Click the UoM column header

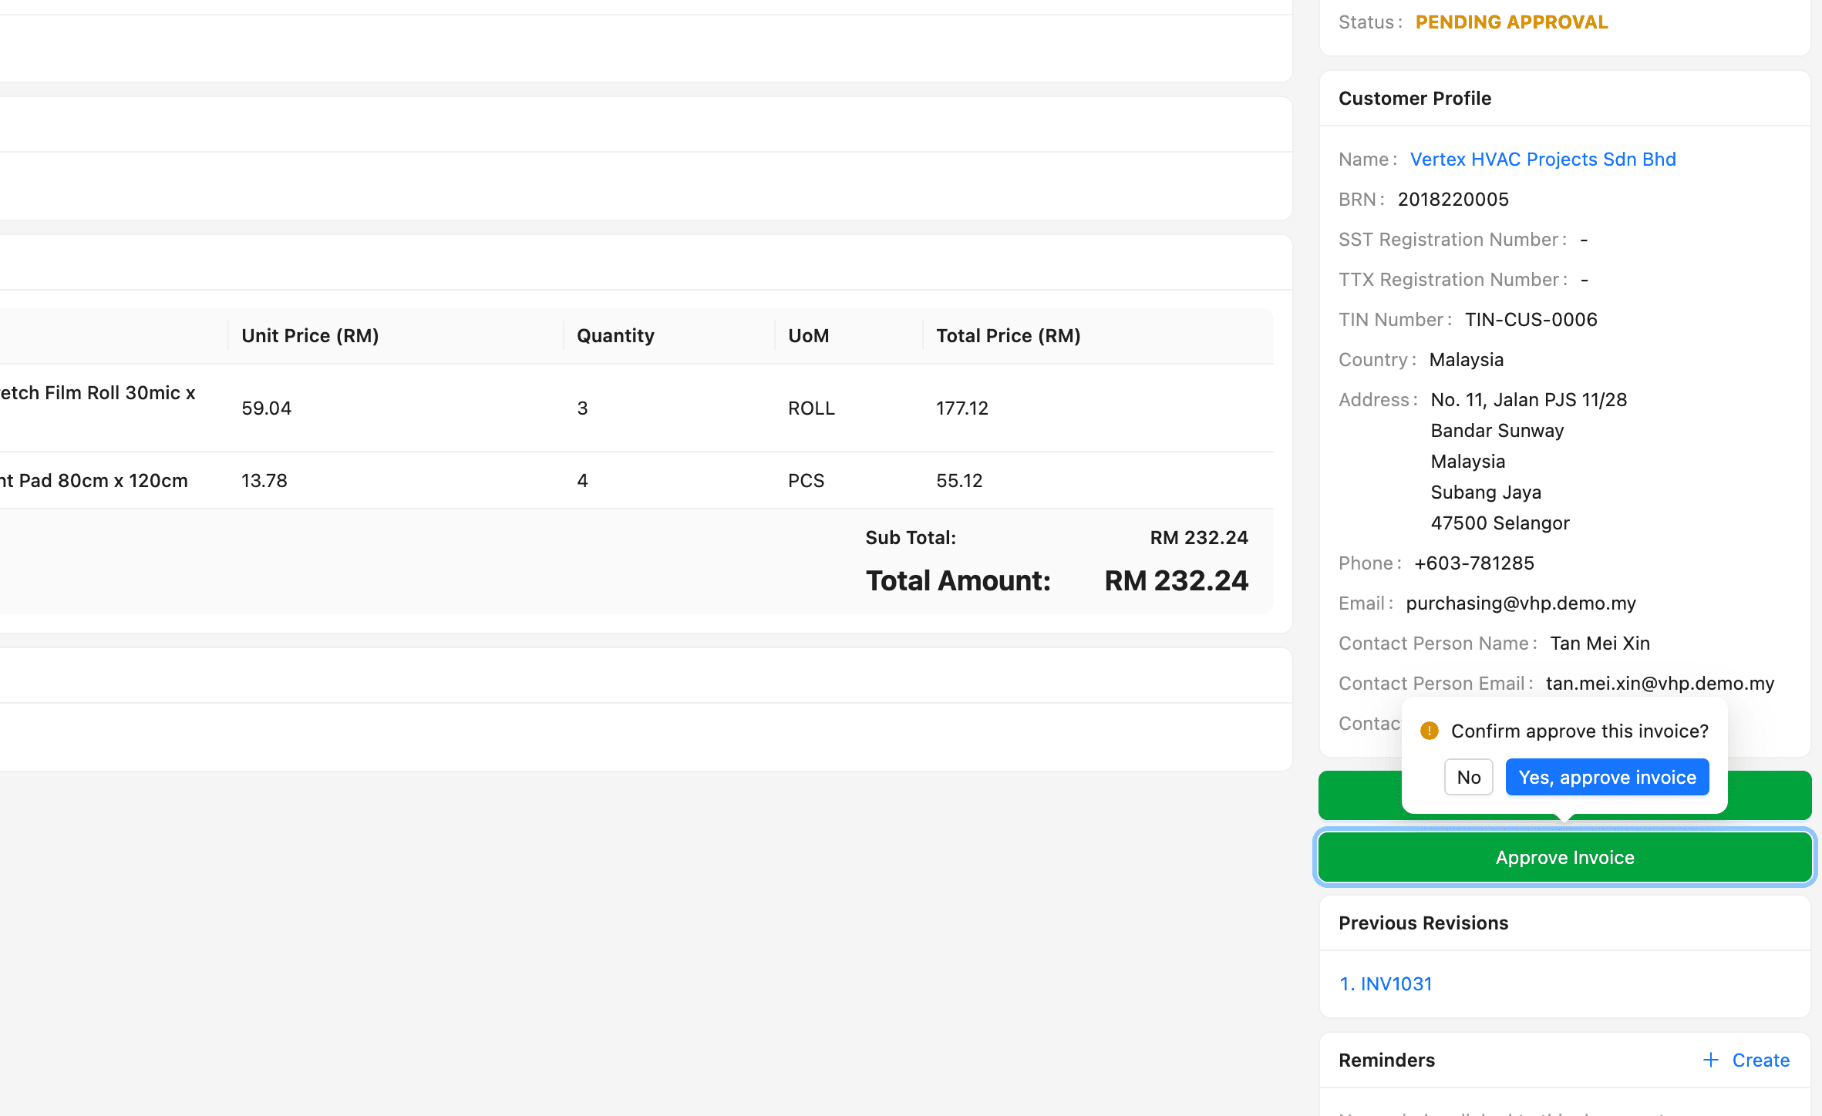[808, 335]
